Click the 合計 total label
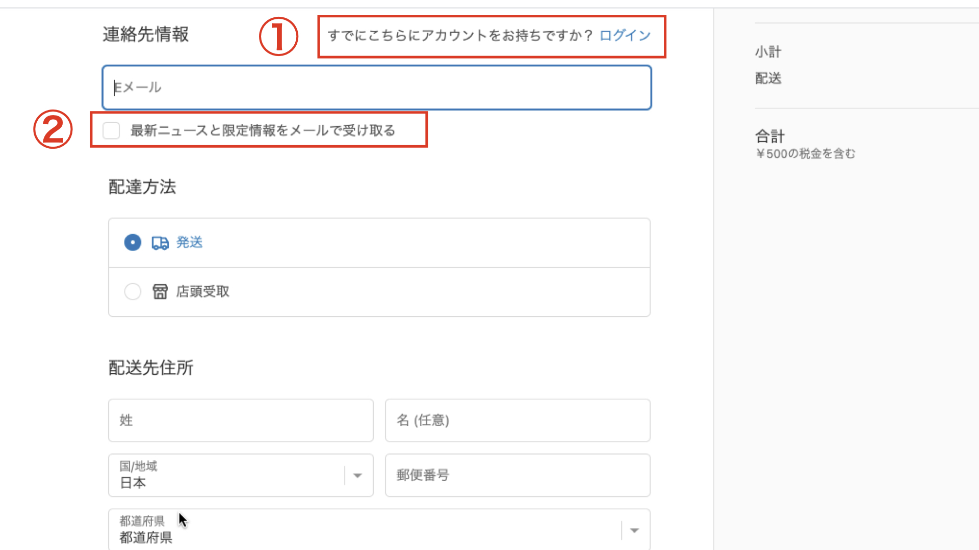 (770, 136)
